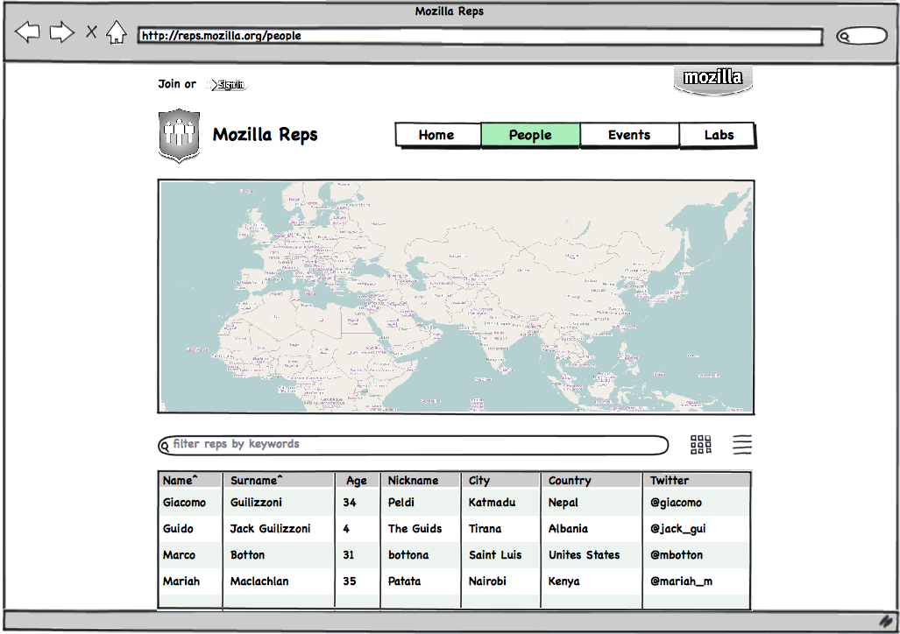The image size is (900, 634).
Task: Go to browser home page icon
Action: [x=117, y=32]
